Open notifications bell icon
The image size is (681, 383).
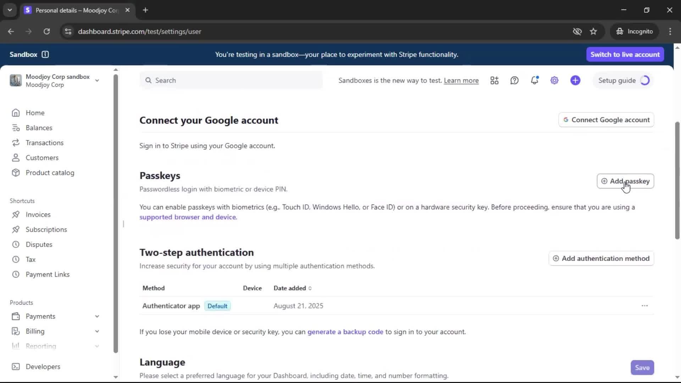[535, 81]
